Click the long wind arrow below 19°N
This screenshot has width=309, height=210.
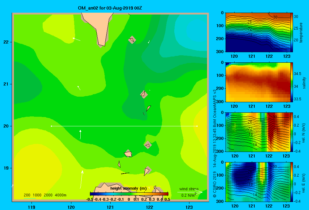[81, 179]
